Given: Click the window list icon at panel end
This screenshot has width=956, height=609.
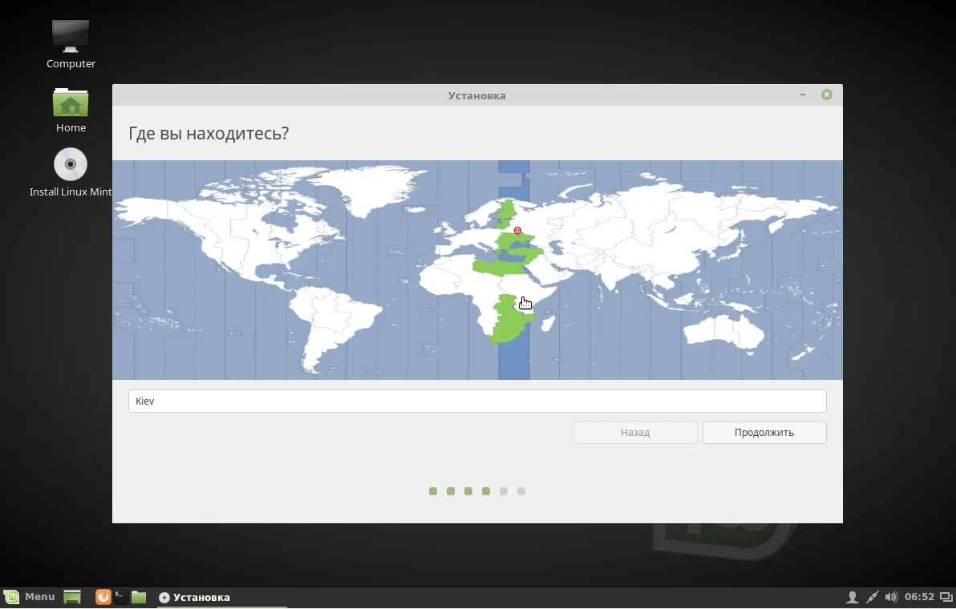Looking at the screenshot, I should click(946, 598).
